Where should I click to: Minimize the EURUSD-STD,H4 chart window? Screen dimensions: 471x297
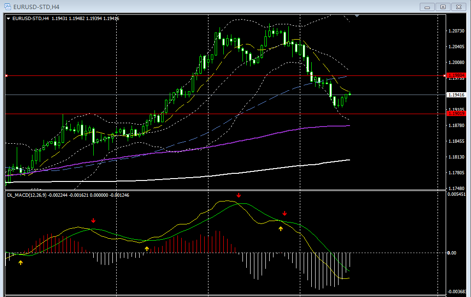click(427, 7)
